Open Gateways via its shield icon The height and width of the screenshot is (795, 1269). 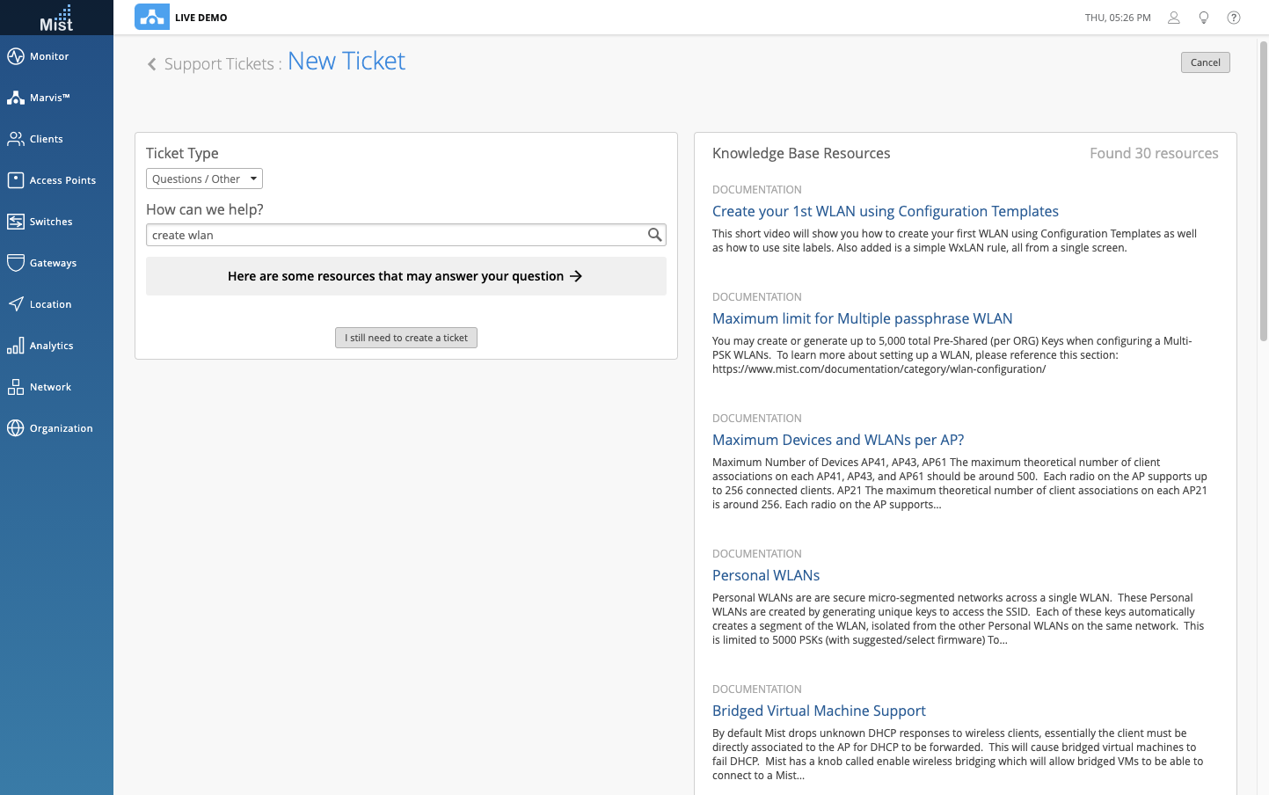coord(16,263)
